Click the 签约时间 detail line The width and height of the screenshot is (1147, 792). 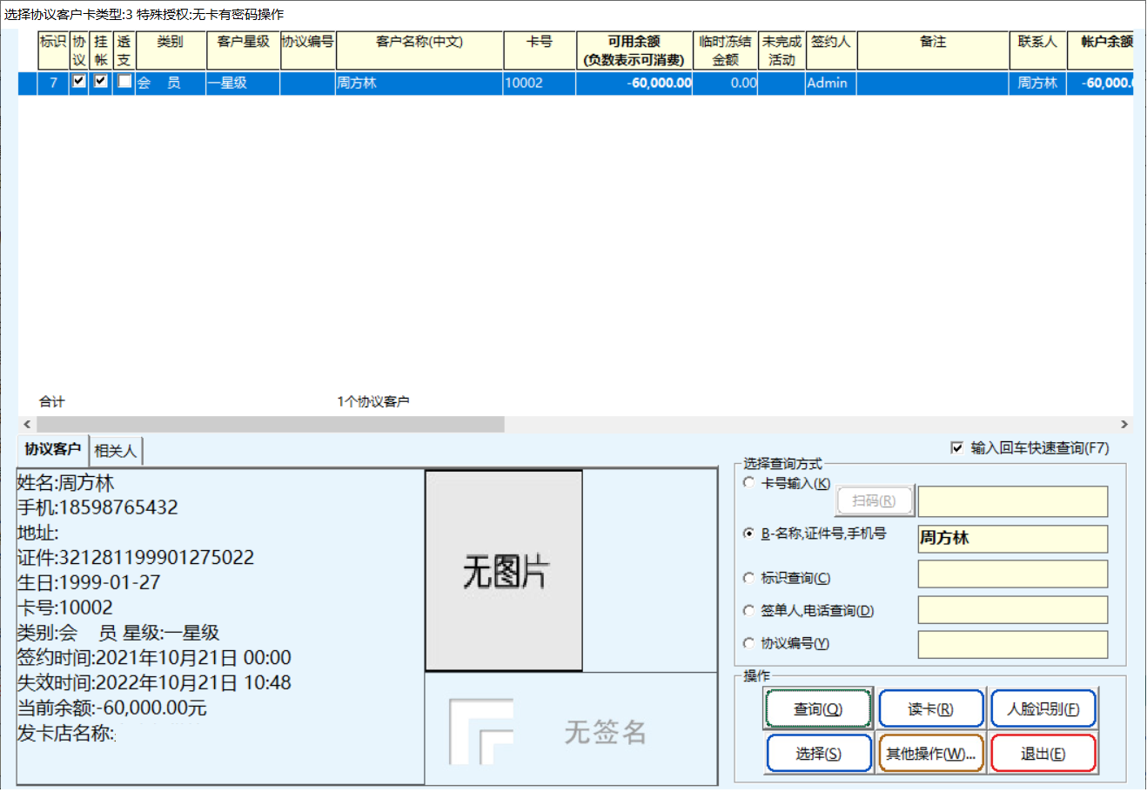(154, 658)
